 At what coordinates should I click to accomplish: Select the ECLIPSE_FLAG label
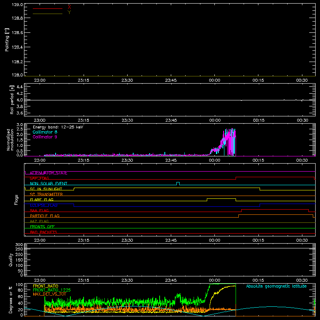44,205
